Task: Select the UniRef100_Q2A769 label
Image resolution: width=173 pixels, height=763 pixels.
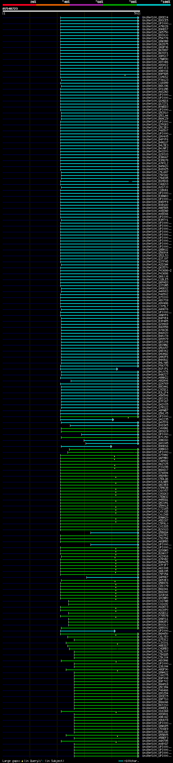Action: [155, 384]
